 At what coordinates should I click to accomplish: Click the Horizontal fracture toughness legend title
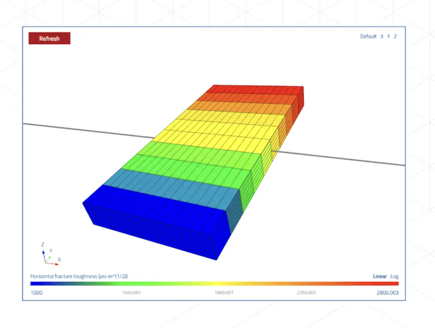[79, 276]
